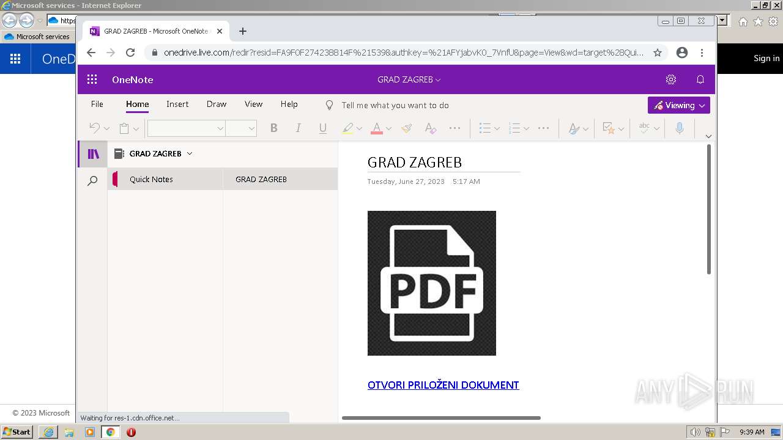Open OTVORI PRILOŽENI DOKUMENT link
This screenshot has width=783, height=440.
coord(443,385)
